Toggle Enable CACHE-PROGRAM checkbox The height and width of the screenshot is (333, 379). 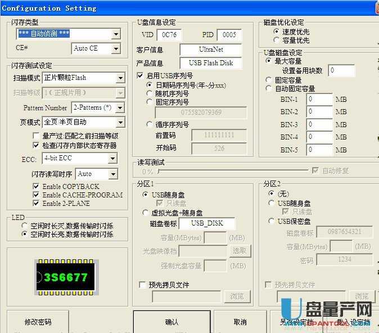[x=36, y=195]
